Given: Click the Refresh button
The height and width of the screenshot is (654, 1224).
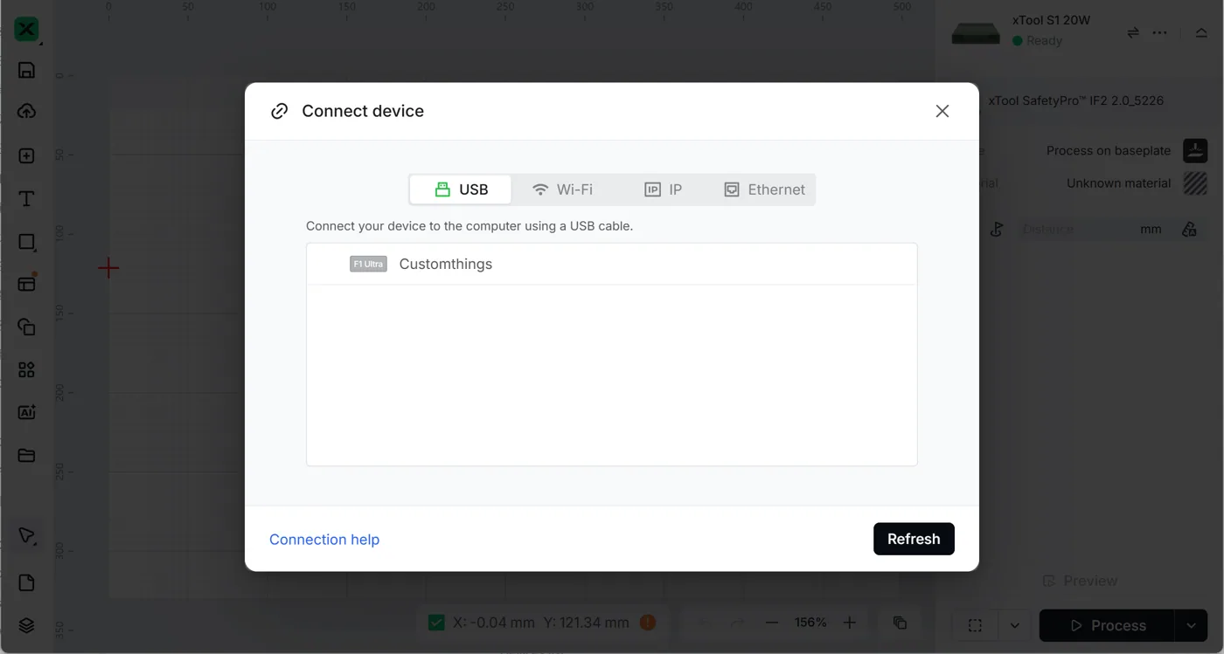Looking at the screenshot, I should [914, 539].
